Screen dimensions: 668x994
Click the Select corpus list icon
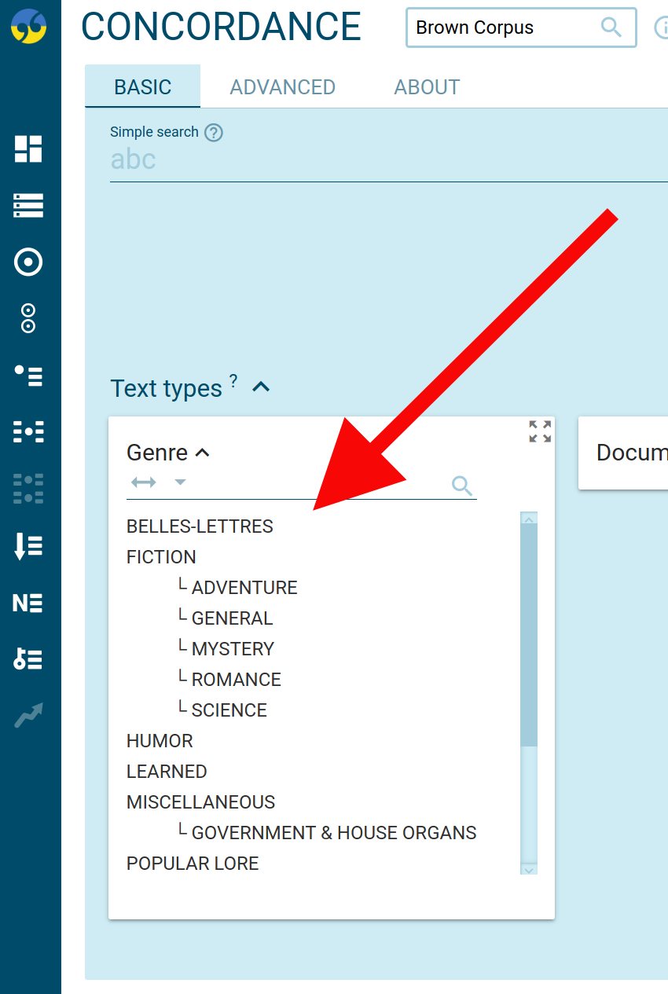pos(28,206)
